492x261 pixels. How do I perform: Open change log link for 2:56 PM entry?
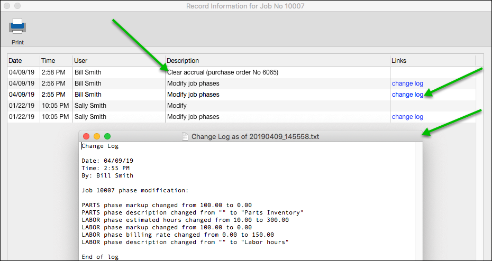coord(407,83)
